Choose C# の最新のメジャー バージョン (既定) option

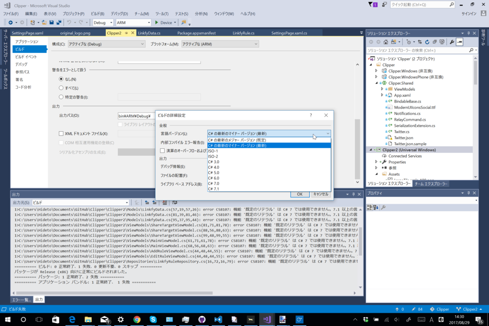(x=269, y=140)
